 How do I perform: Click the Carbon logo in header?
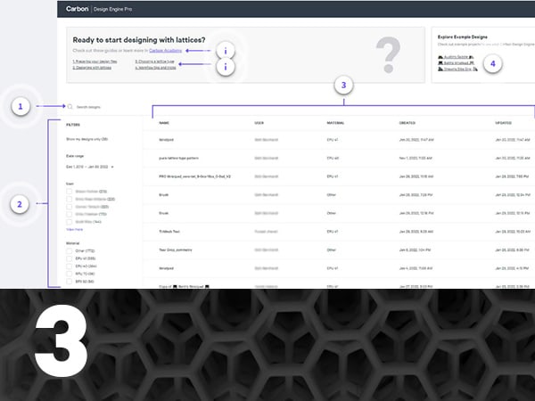[x=77, y=9]
